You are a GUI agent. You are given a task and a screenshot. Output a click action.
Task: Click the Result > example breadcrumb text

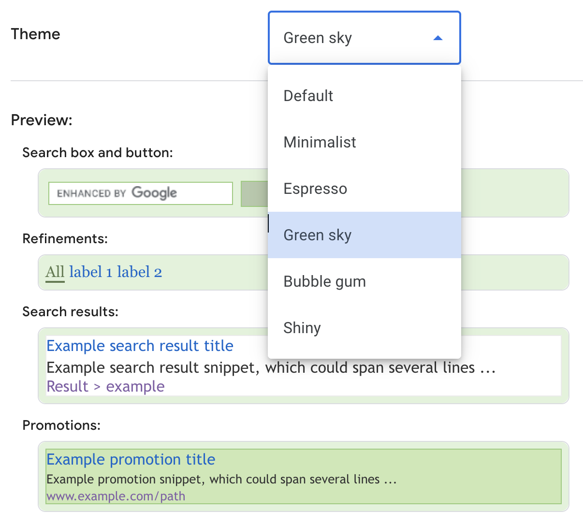pos(105,386)
